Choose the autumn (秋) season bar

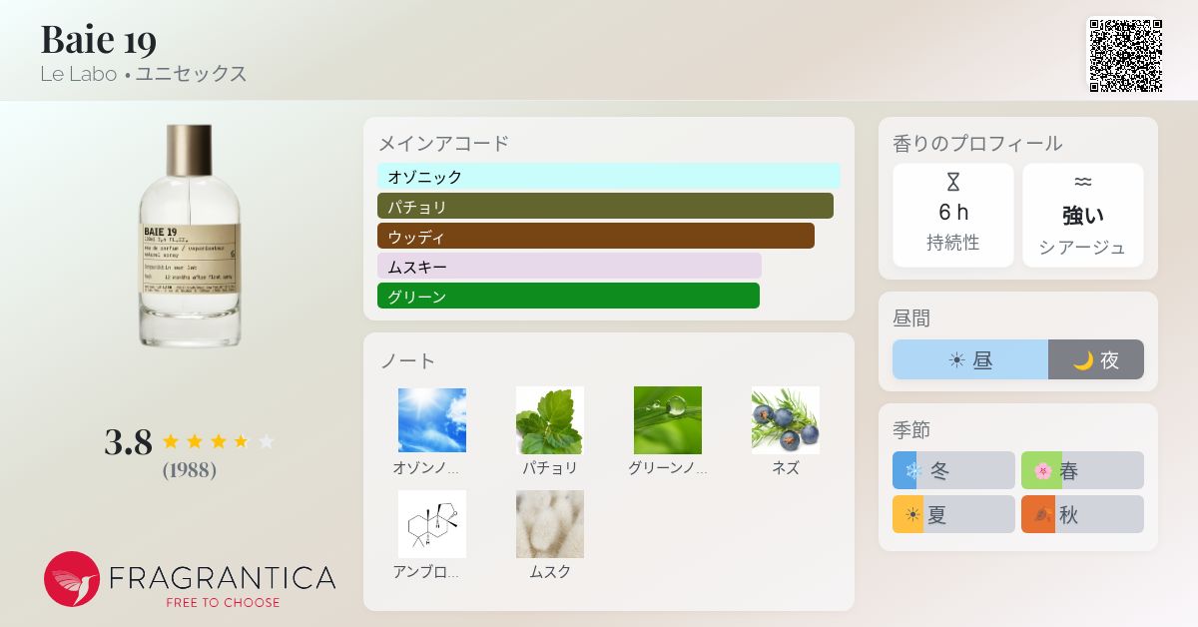point(1082,514)
